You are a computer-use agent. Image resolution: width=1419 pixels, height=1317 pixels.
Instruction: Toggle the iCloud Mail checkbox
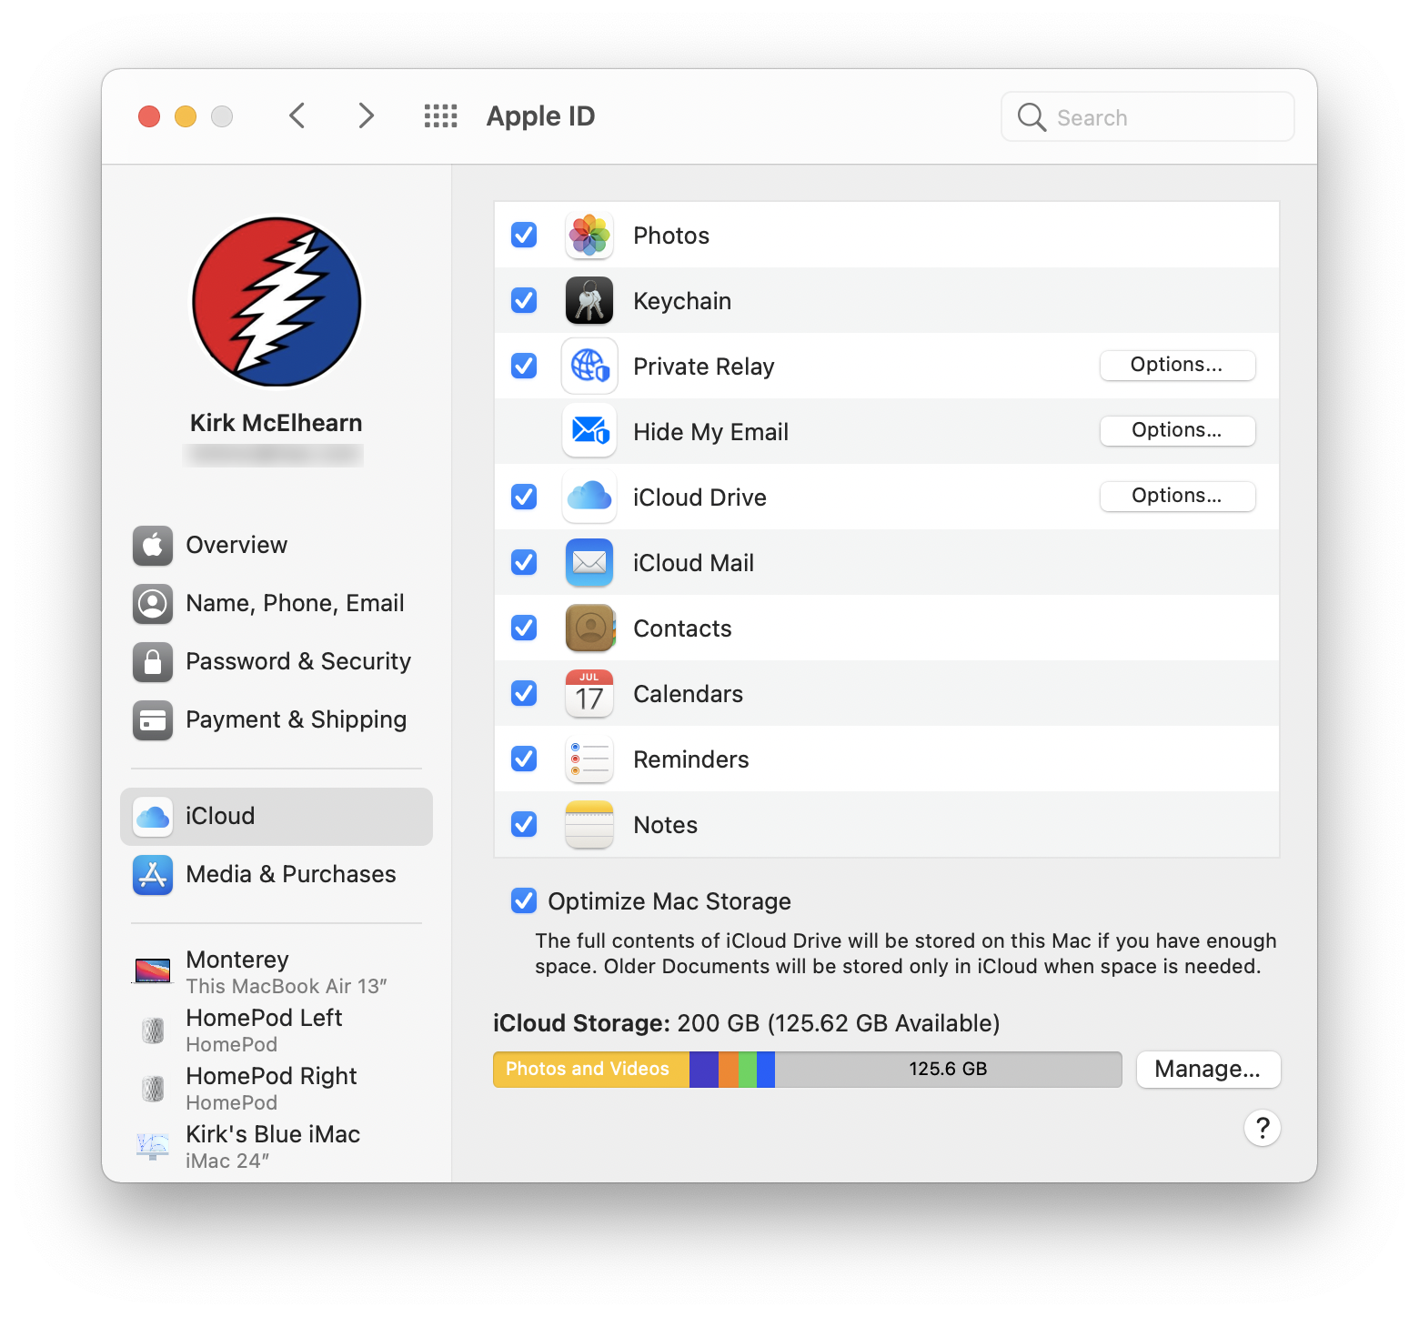[524, 562]
